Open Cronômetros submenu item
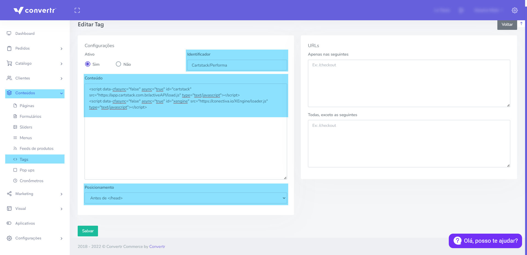Image resolution: width=527 pixels, height=255 pixels. (32, 181)
